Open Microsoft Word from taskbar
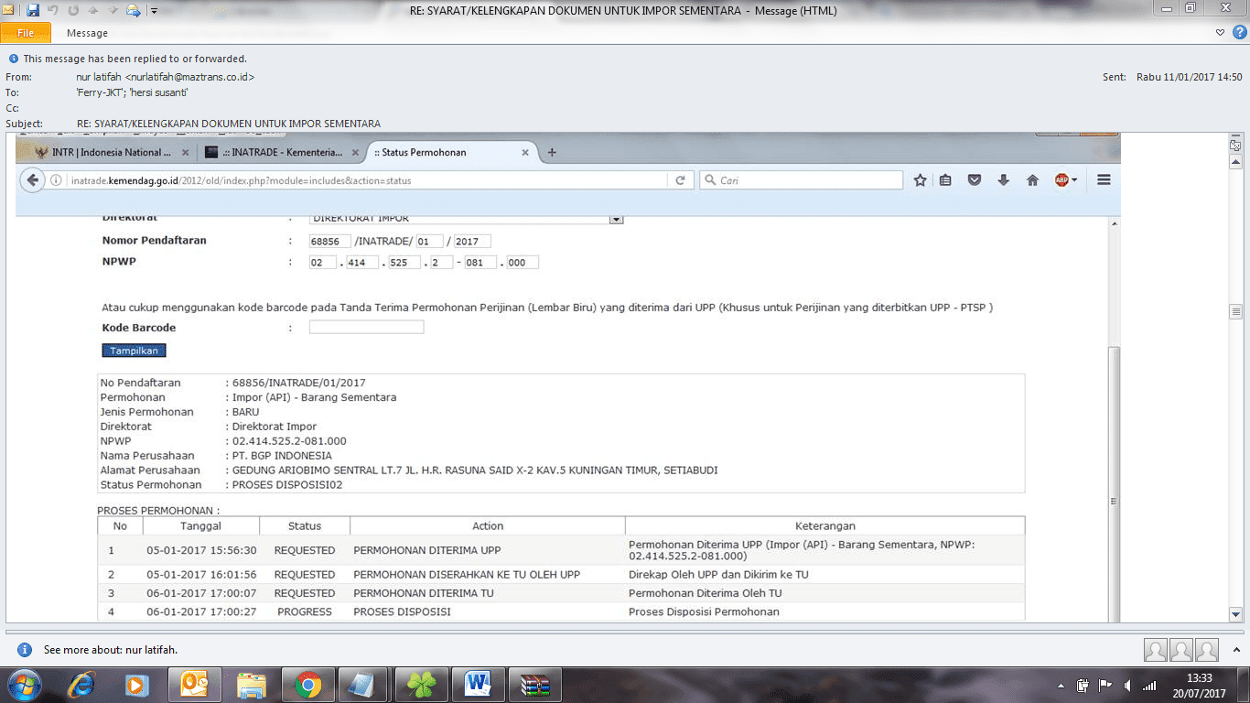Screen dimensions: 1250x703 pos(479,685)
